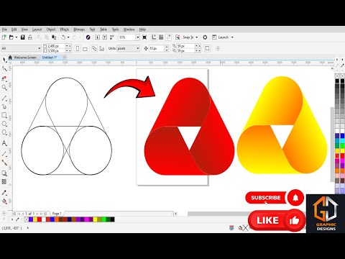Select the Zoom magnifier tool
Screen dimensions: 345x259
point(4,88)
